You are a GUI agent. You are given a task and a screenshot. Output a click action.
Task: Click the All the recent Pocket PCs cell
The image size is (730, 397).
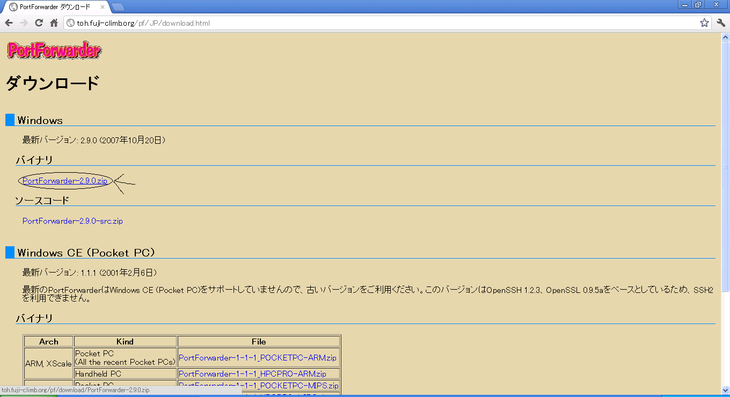click(125, 358)
